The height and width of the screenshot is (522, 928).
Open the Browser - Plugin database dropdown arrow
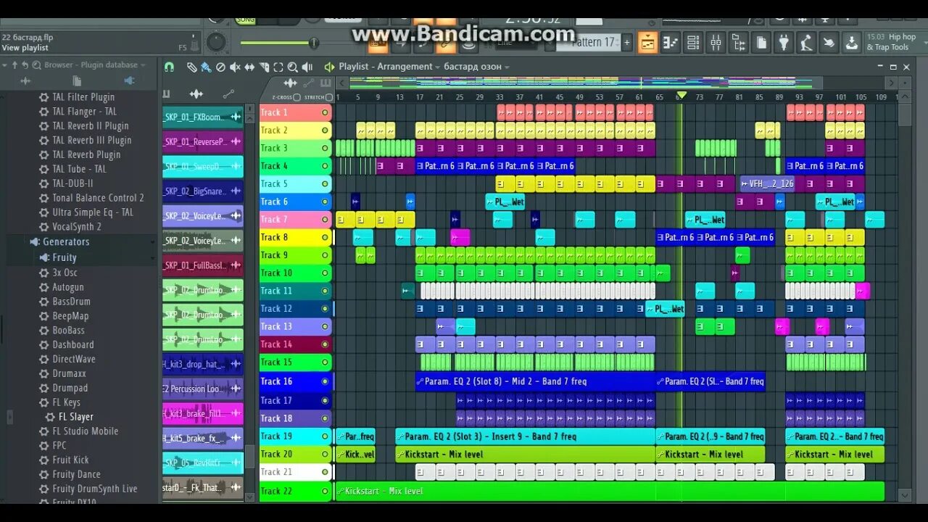tap(143, 65)
